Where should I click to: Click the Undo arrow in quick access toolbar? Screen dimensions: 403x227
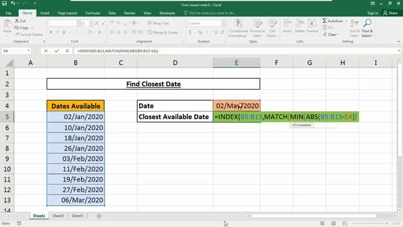pos(13,4)
